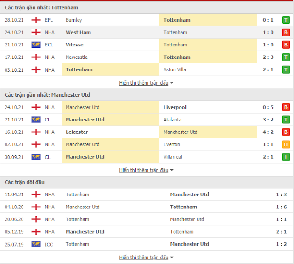This screenshot has width=294, height=264.
Task: Click the 'Các trận đối đầu' section header
Action: click(x=24, y=182)
